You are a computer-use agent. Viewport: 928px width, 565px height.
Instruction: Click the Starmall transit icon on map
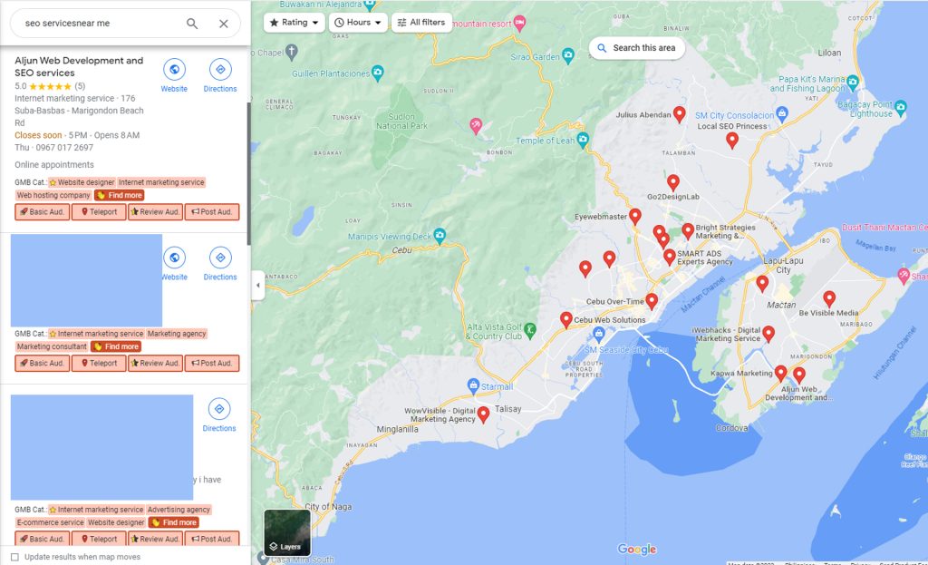(473, 386)
